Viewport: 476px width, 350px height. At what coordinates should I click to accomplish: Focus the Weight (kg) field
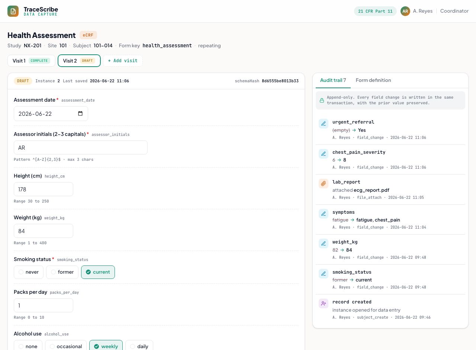44,231
